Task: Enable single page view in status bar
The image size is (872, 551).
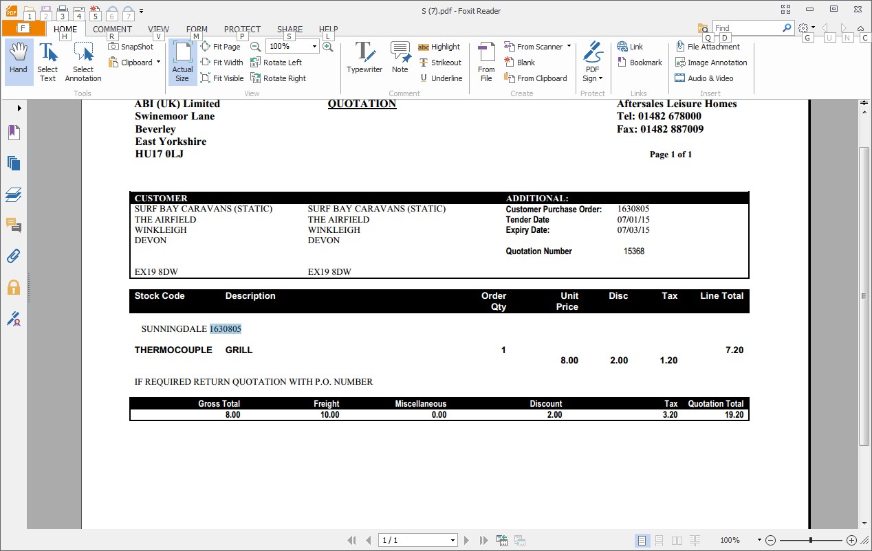Action: tap(642, 541)
